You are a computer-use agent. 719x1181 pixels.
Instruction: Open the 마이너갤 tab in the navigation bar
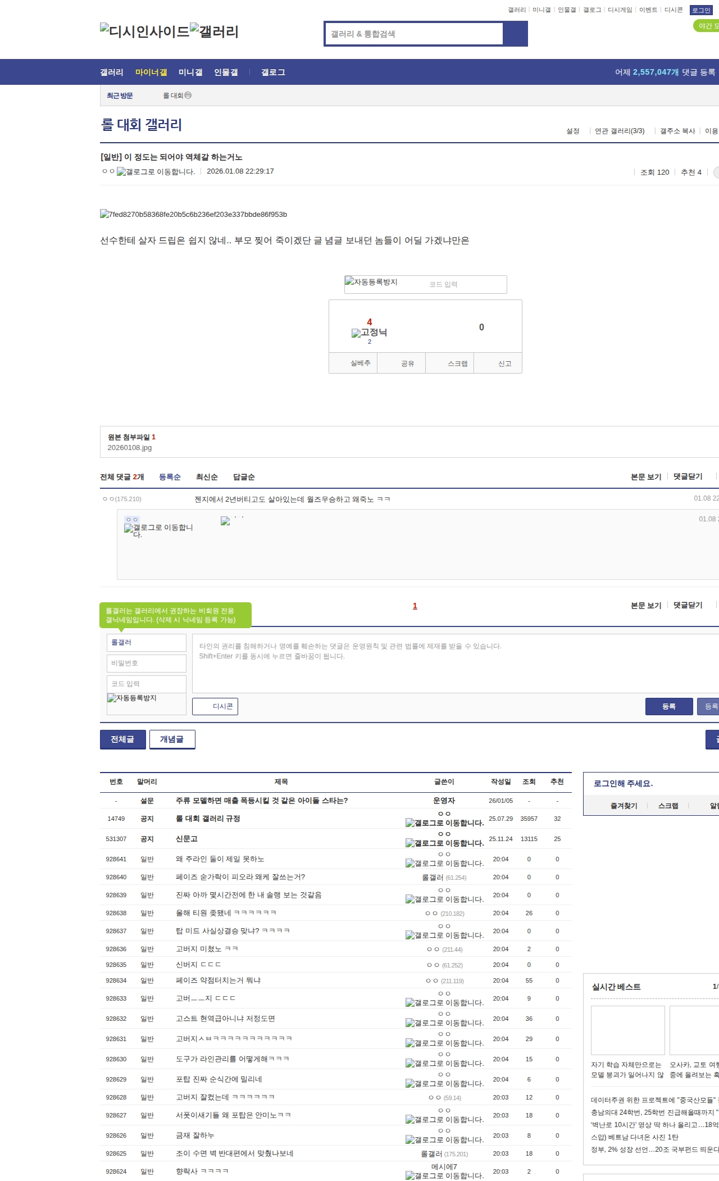[151, 72]
